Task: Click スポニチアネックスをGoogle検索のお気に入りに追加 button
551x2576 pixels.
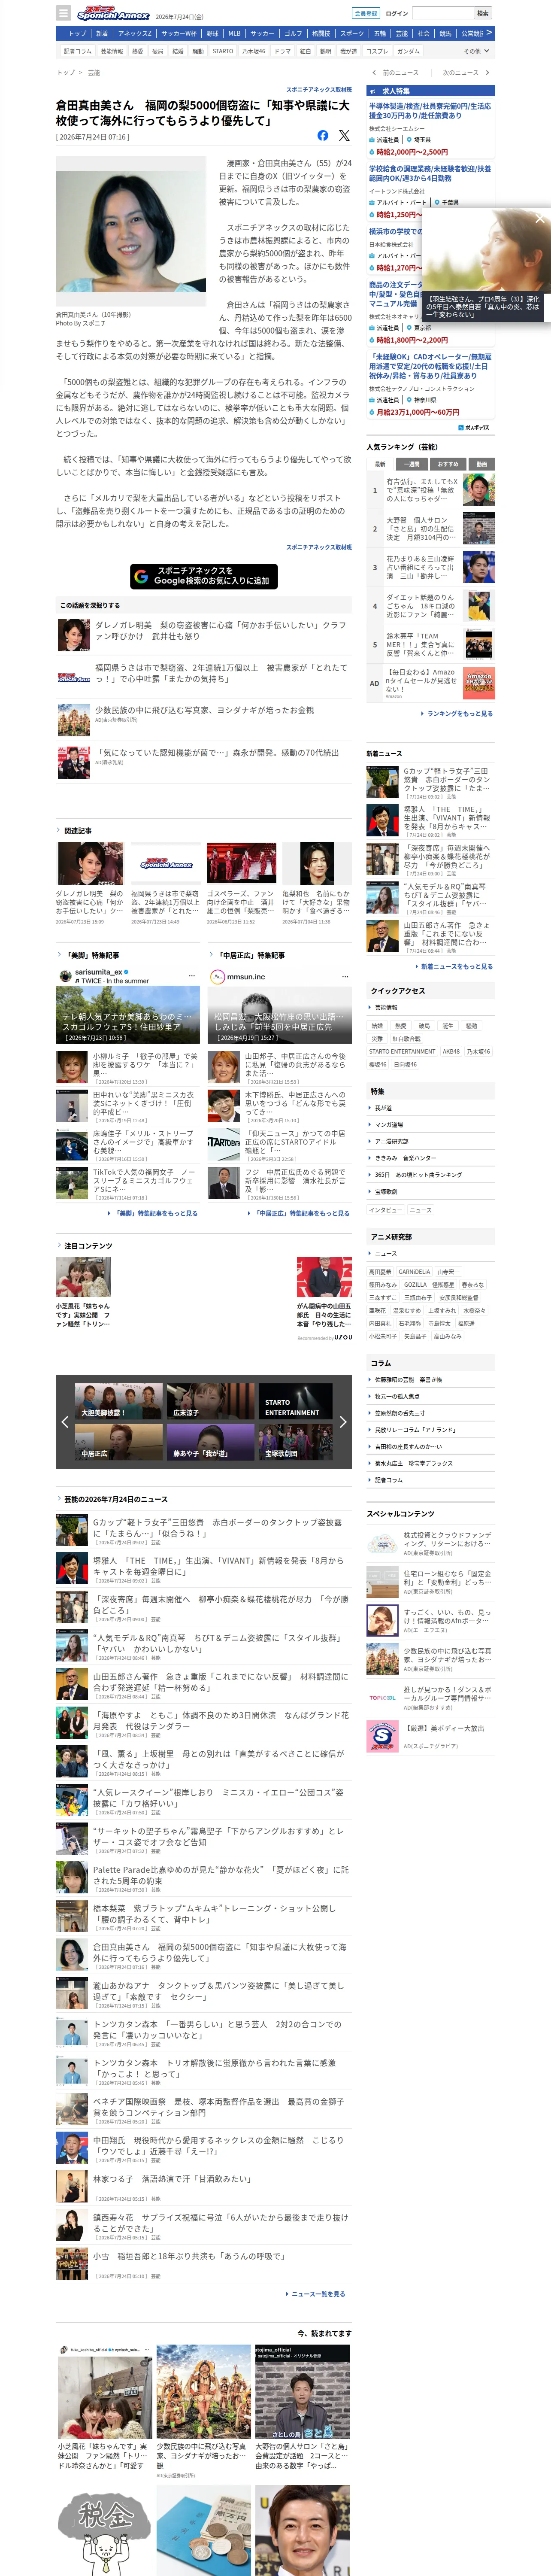Action: click(x=204, y=576)
